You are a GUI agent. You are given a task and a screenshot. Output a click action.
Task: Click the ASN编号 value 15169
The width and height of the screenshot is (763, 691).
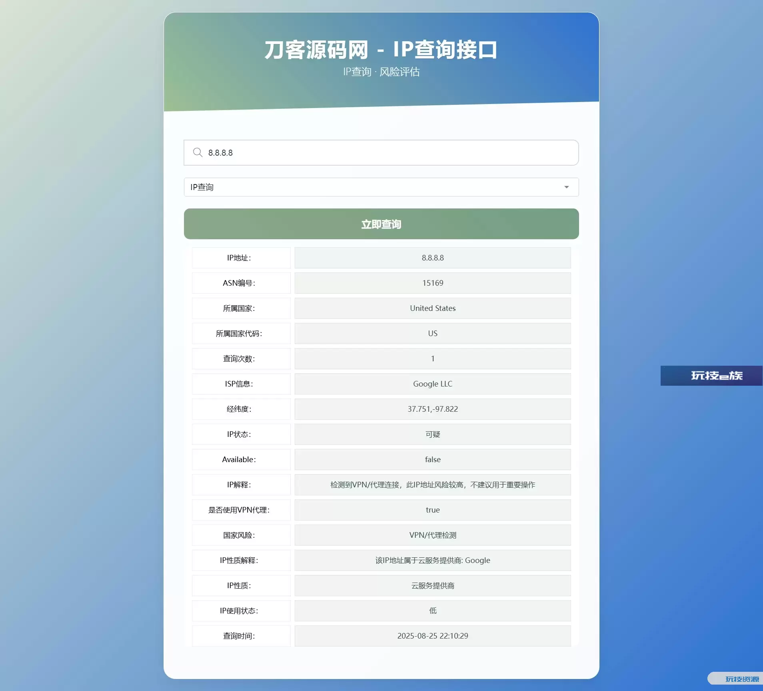(432, 283)
